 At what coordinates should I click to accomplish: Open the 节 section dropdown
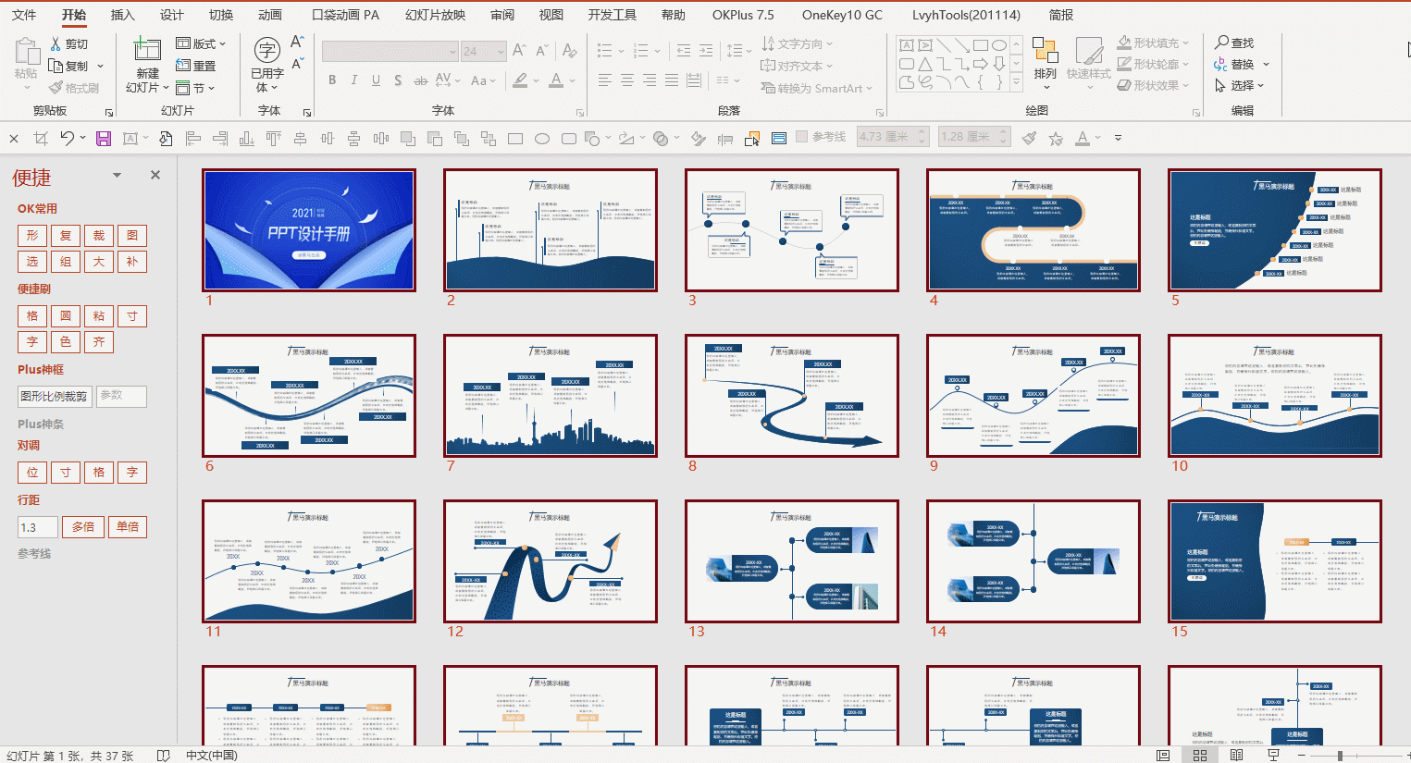pyautogui.click(x=195, y=88)
